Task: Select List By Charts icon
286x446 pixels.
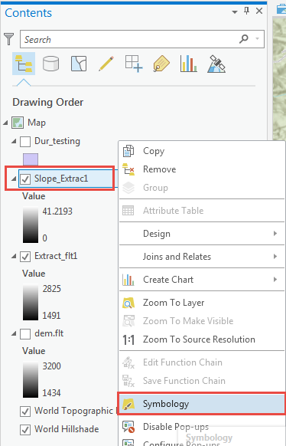Action: click(x=188, y=64)
